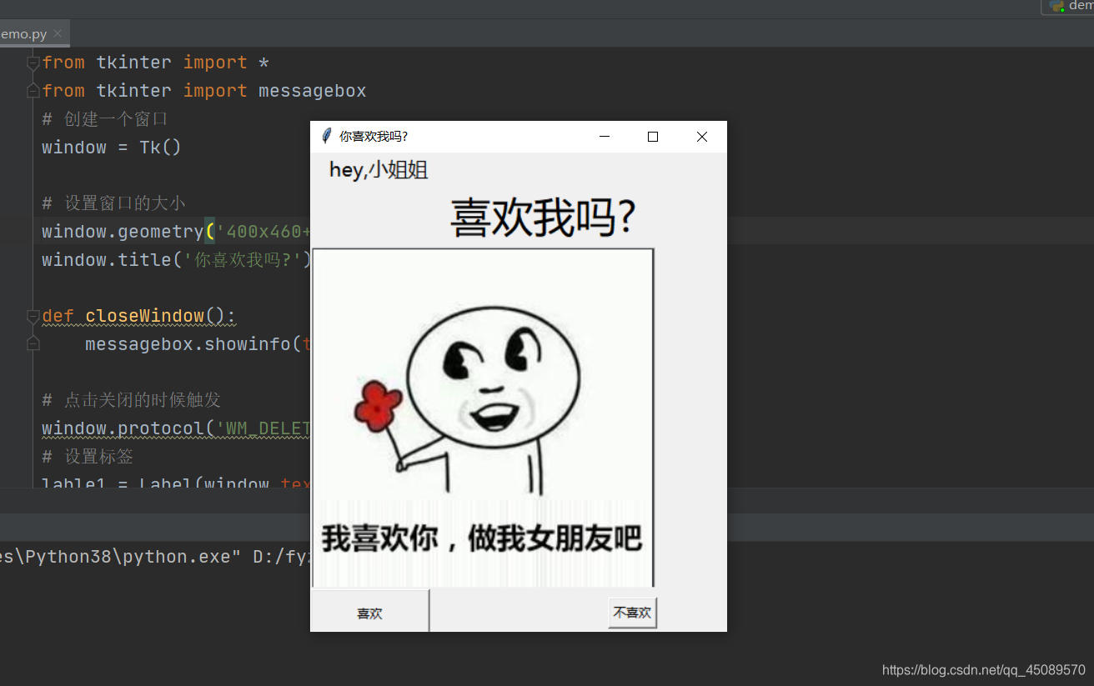Click the python.exe run console output line
Screen dimensions: 1094x686
(155, 557)
